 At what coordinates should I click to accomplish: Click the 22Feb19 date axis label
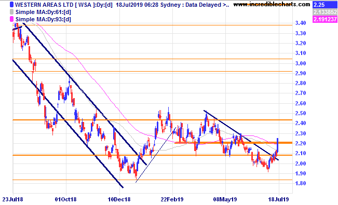pyautogui.click(x=172, y=199)
